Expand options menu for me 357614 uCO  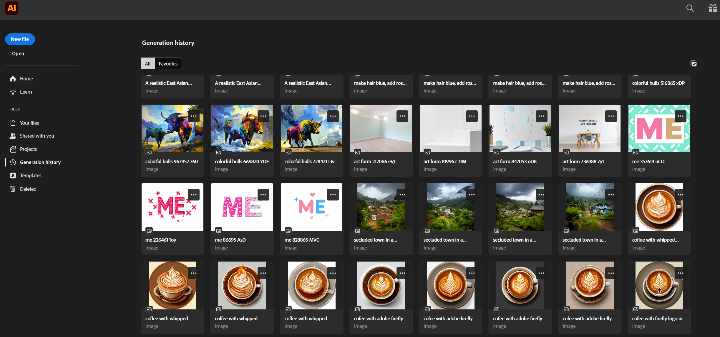click(x=680, y=116)
